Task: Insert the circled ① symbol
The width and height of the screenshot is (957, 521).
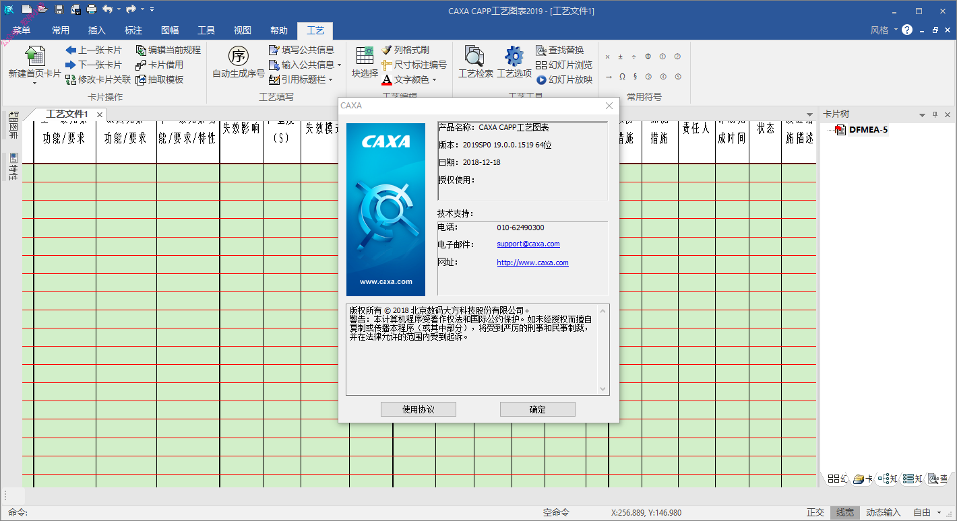Action: pos(662,57)
